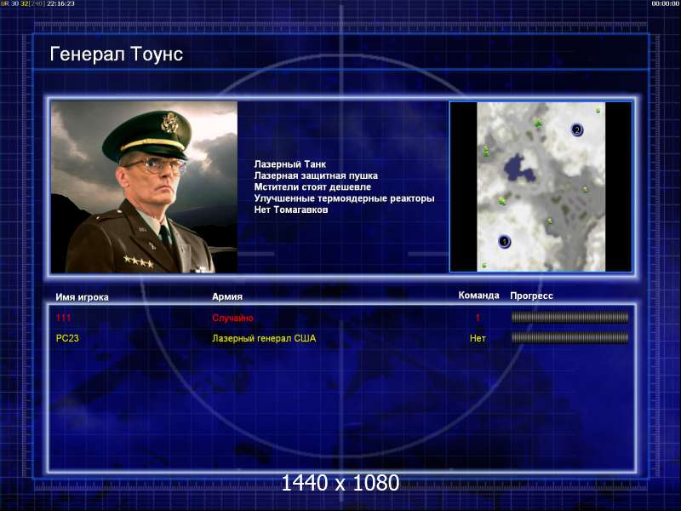Click 'Улучшенные термоядерные реакторы' line
This screenshot has height=511, width=681.
[x=344, y=198]
